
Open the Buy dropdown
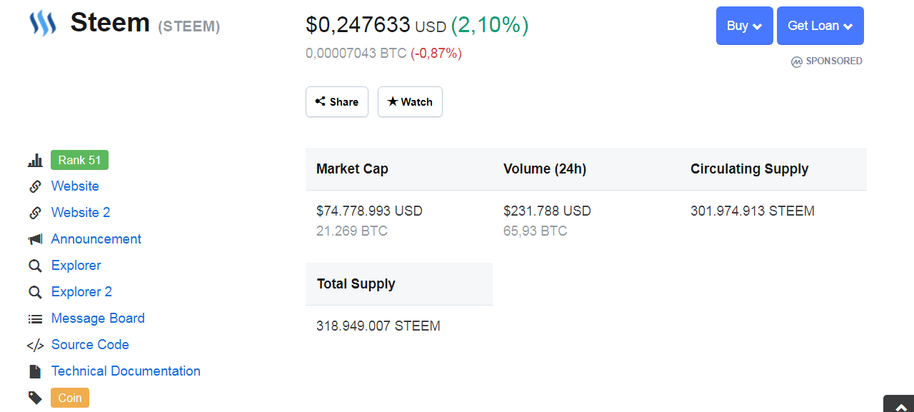tap(744, 26)
